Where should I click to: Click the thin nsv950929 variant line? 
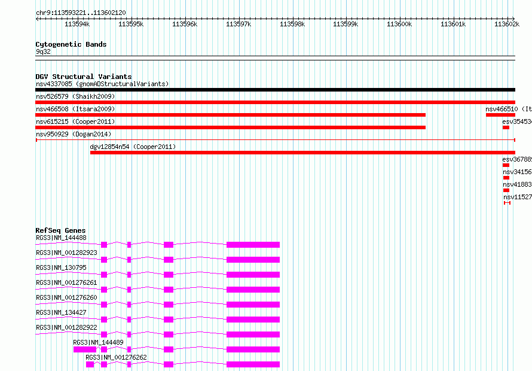tap(275, 139)
